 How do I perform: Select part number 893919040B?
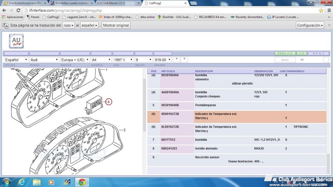(x=170, y=105)
